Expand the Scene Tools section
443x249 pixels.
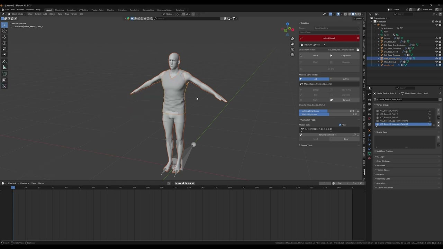point(306,145)
